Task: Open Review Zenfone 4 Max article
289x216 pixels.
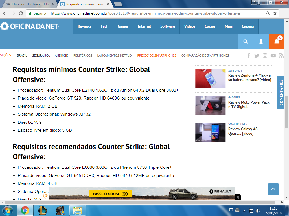Action: point(249,78)
